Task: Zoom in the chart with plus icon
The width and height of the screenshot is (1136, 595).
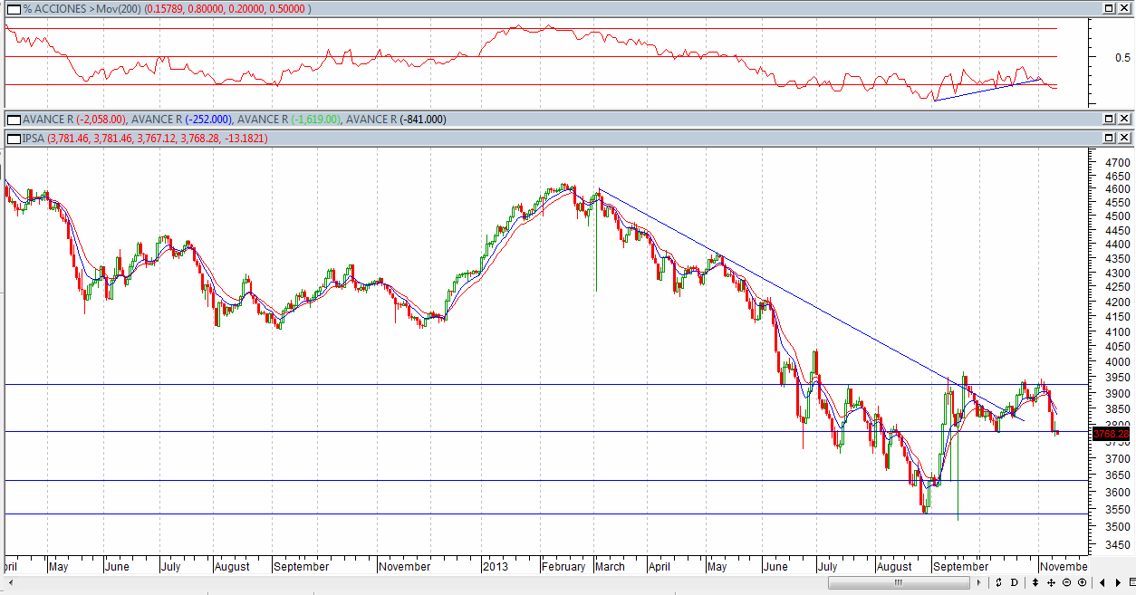Action: click(x=1083, y=582)
